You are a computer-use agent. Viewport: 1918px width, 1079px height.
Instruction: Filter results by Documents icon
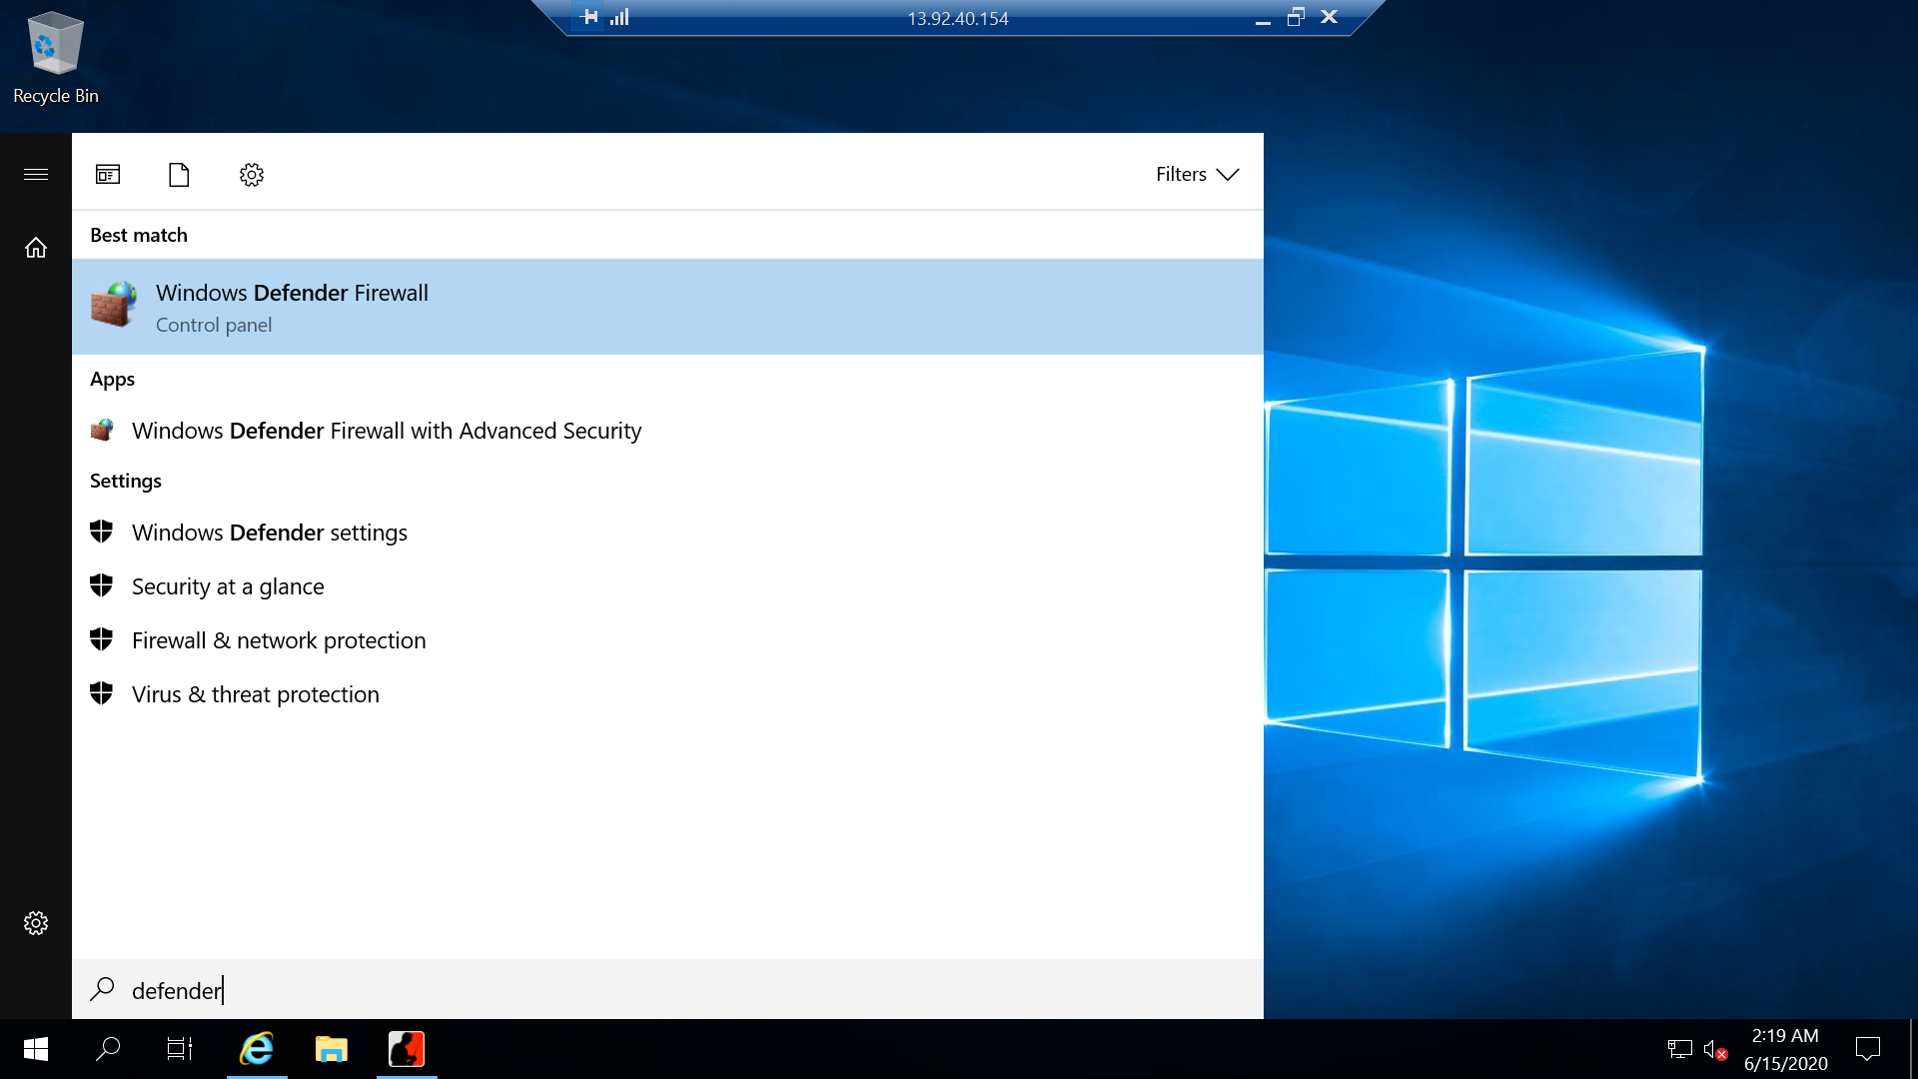(x=179, y=175)
